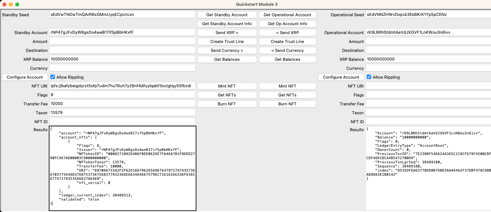Click into the Standby Seed field
Screen dimensions: 491x212
tap(122, 15)
